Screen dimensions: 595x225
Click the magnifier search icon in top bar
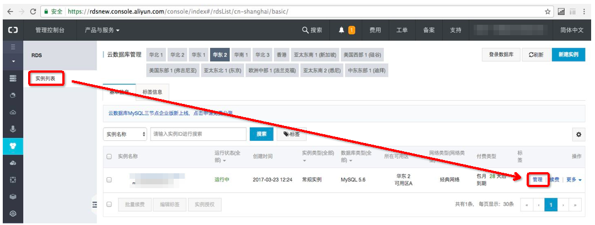305,30
